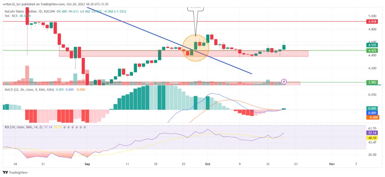This screenshot has height=177, width=385.
Task: Click the 0.050 MACD axis value
Action: click(x=372, y=95)
